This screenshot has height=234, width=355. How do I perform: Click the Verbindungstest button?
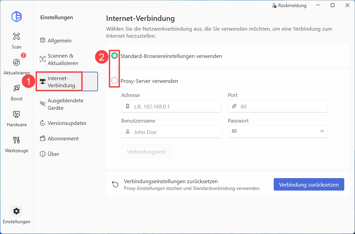[x=146, y=152]
